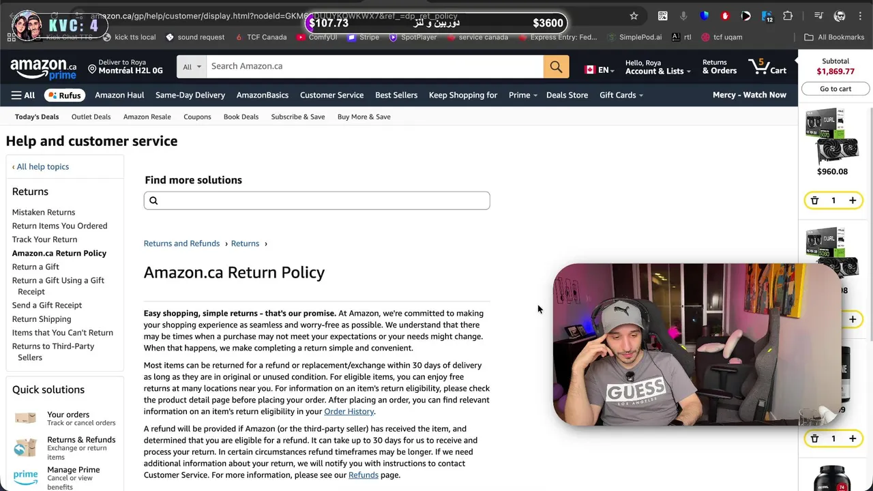873x491 pixels.
Task: Bookmark this page with the star icon
Action: [x=634, y=16]
